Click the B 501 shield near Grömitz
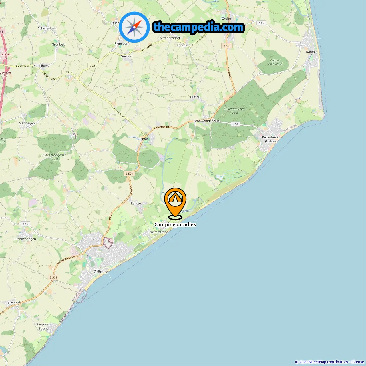 53,277
